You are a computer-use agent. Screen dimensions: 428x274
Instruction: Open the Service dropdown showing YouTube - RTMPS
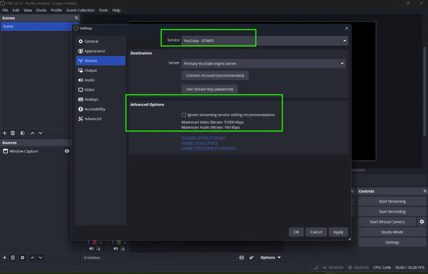(265, 41)
